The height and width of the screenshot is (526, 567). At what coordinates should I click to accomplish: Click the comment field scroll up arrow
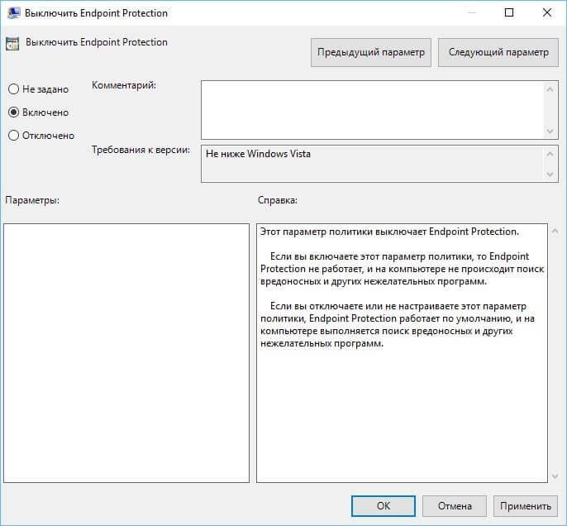point(550,89)
